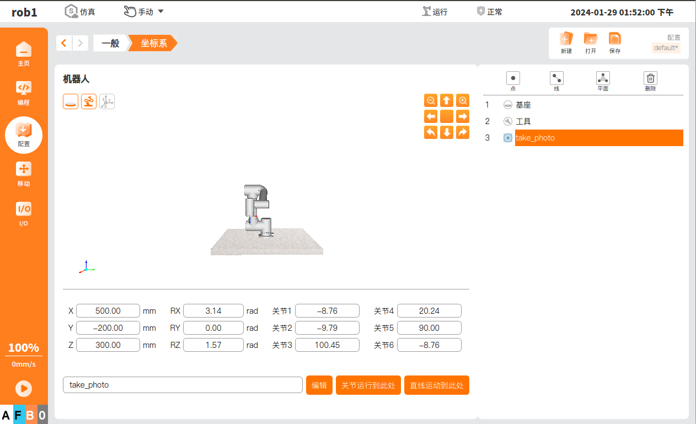Switch to the 一般 breadcrumb tab
The image size is (696, 424).
point(111,43)
